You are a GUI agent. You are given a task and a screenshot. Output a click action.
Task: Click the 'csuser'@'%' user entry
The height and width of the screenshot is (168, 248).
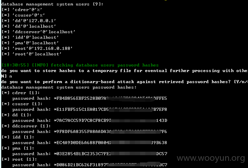coord(23,15)
